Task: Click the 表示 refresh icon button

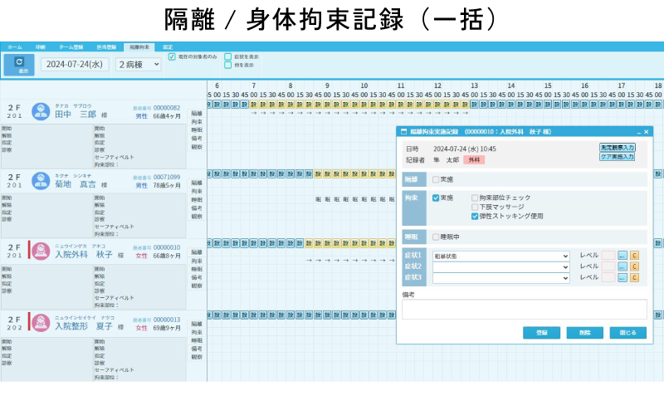Action: pyautogui.click(x=19, y=64)
